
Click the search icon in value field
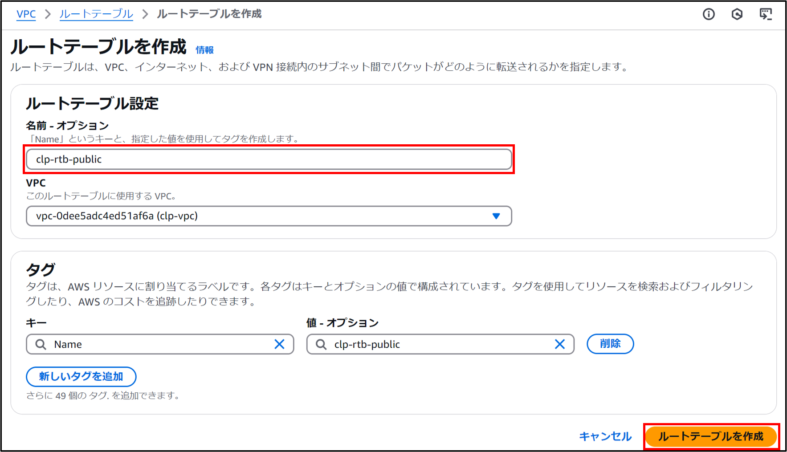[x=321, y=344]
